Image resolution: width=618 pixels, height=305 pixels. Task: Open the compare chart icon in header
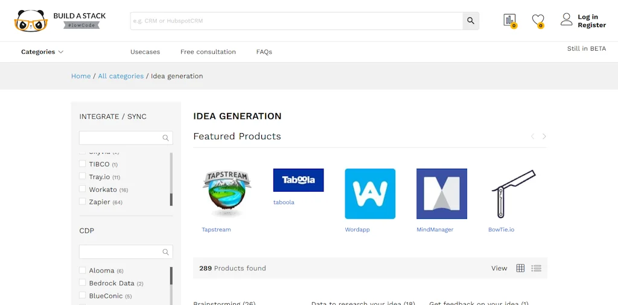point(509,20)
